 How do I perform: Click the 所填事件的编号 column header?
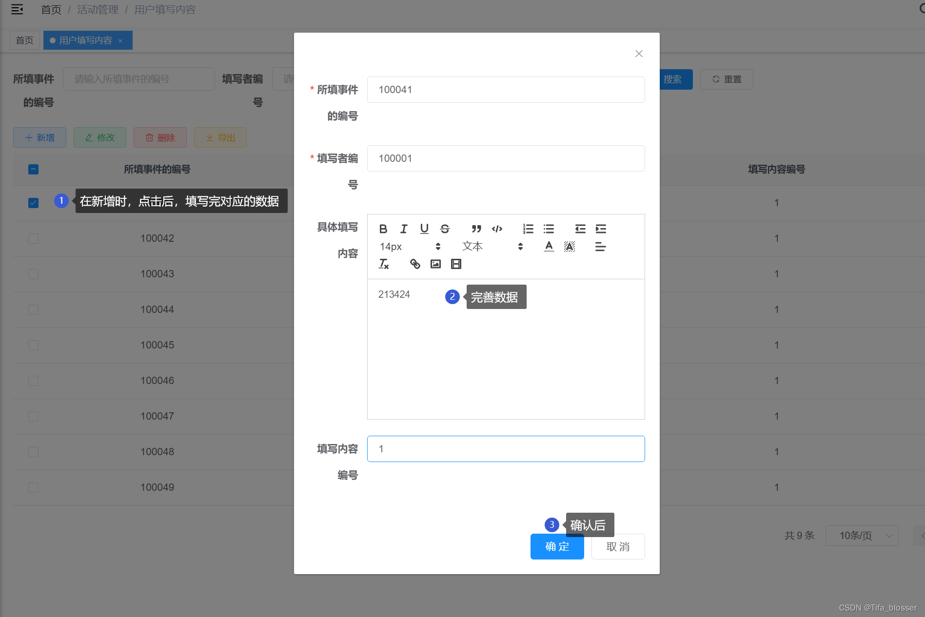point(157,170)
